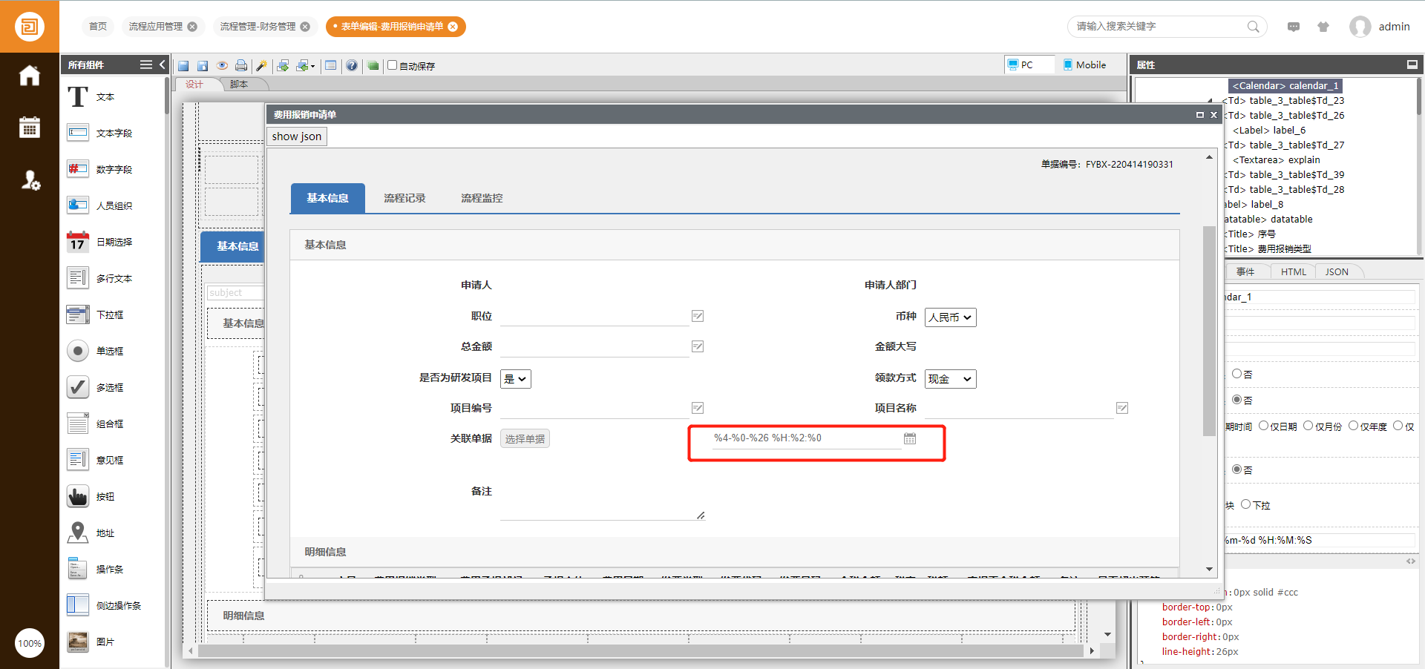This screenshot has width=1425, height=669.
Task: Click the 选择单据 button
Action: click(x=525, y=439)
